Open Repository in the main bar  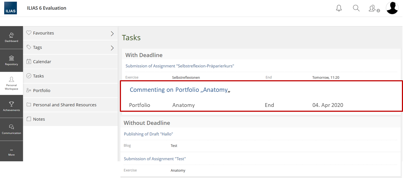coord(11,60)
